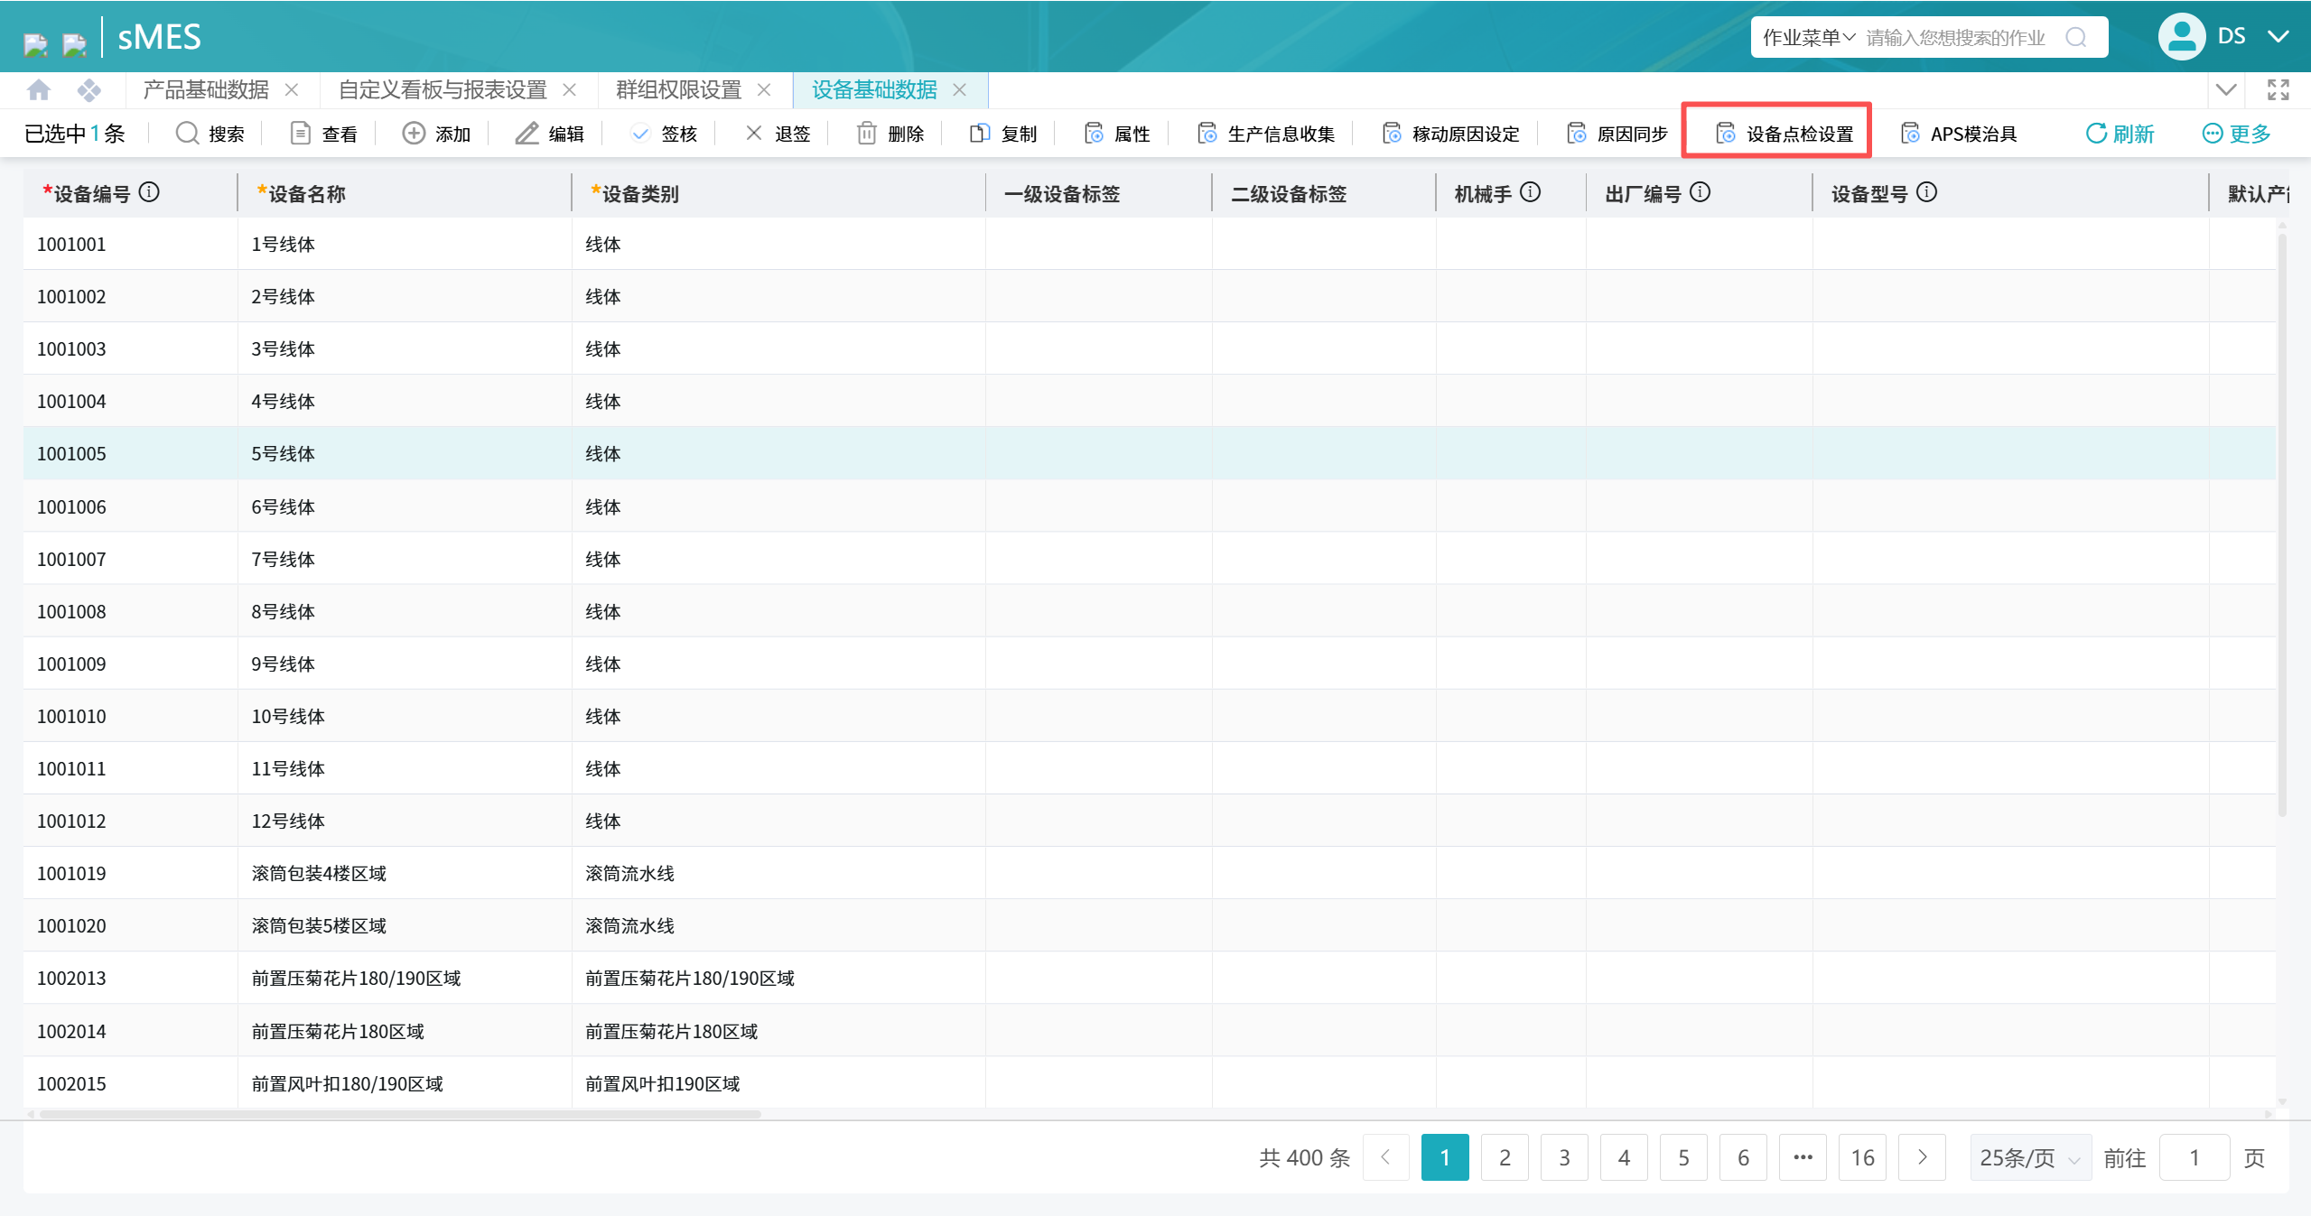The width and height of the screenshot is (2311, 1216).
Task: Click 删除 to delete the selected row
Action: (890, 134)
